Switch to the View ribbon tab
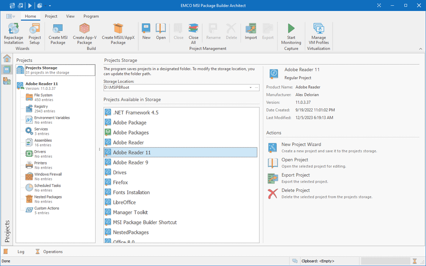Screen dimensions: 426x266 [x=71, y=16]
